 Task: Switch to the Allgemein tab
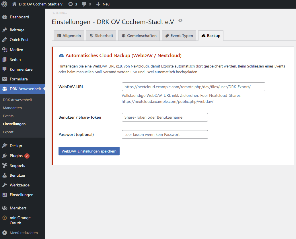(69, 36)
